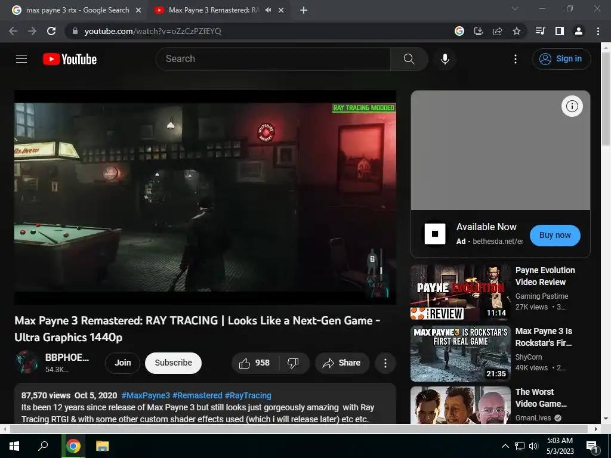The image size is (611, 458).
Task: Open media control icon in toolbar
Action: 540,31
